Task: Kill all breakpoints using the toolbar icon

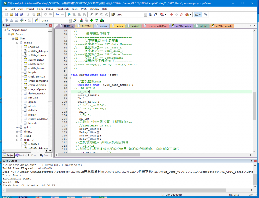Action: coord(187,15)
